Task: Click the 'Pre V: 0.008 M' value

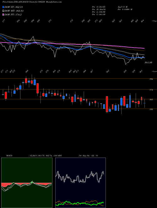Action: pos(125,9)
